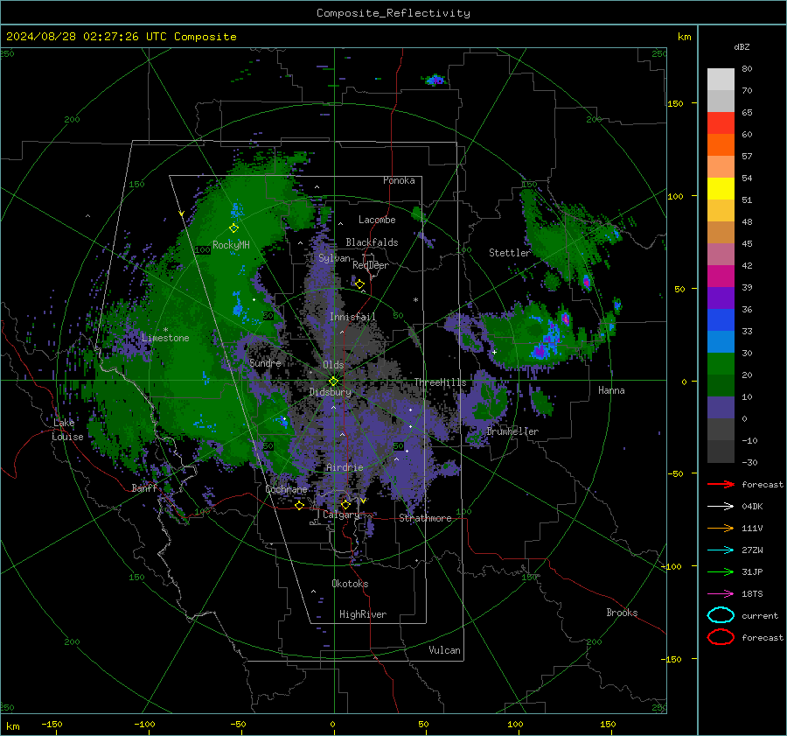Click the 18TS legend label
787x736 pixels.
752,594
